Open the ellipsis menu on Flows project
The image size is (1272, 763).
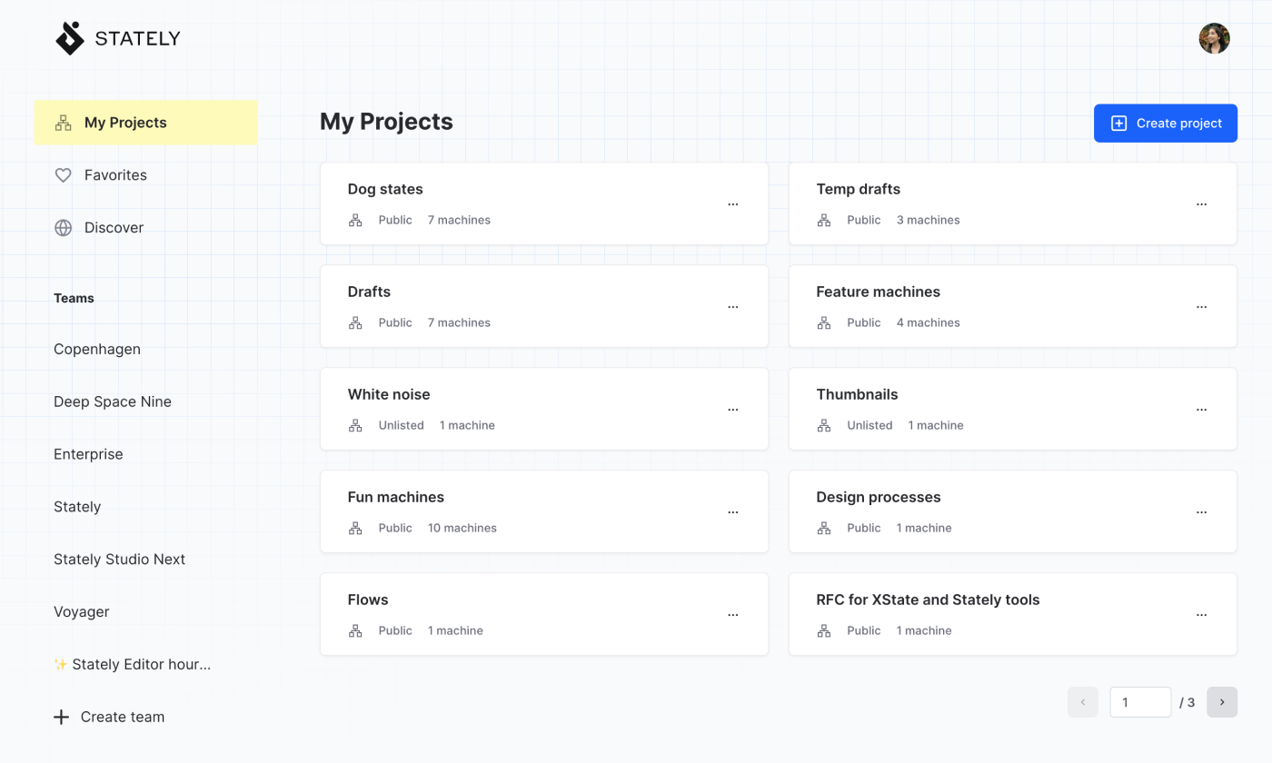732,615
